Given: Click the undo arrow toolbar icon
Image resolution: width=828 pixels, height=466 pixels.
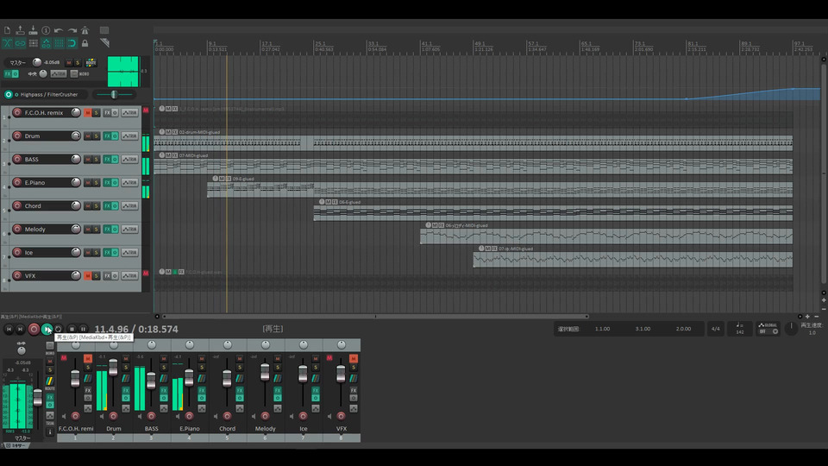Looking at the screenshot, I should pos(59,31).
